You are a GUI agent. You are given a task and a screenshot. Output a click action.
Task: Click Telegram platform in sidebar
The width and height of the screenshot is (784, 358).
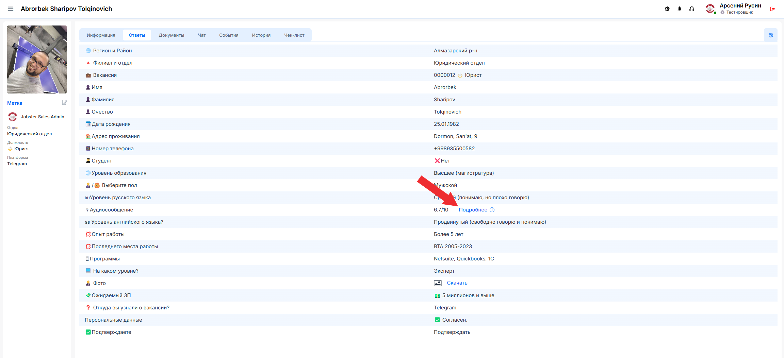coord(17,164)
